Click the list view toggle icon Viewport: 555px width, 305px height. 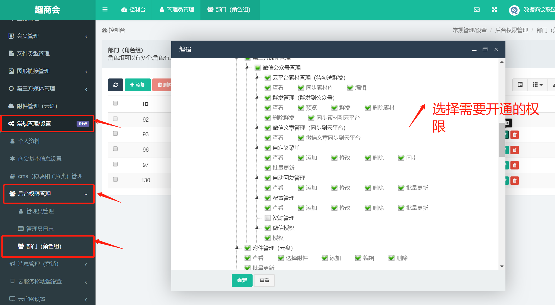(x=520, y=85)
